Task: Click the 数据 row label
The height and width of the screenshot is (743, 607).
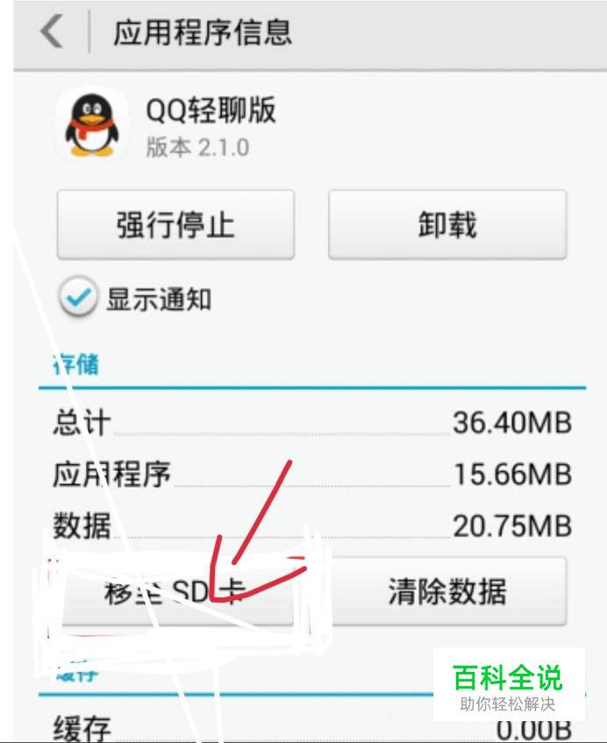Action: [x=82, y=525]
